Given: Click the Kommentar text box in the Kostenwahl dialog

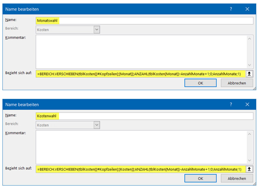Looking at the screenshot, I should (141, 147).
